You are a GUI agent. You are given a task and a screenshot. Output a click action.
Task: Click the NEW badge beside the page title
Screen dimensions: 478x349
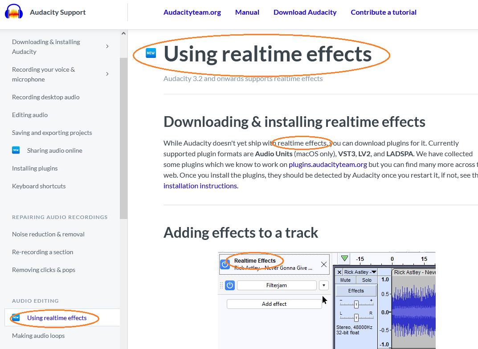(x=151, y=53)
